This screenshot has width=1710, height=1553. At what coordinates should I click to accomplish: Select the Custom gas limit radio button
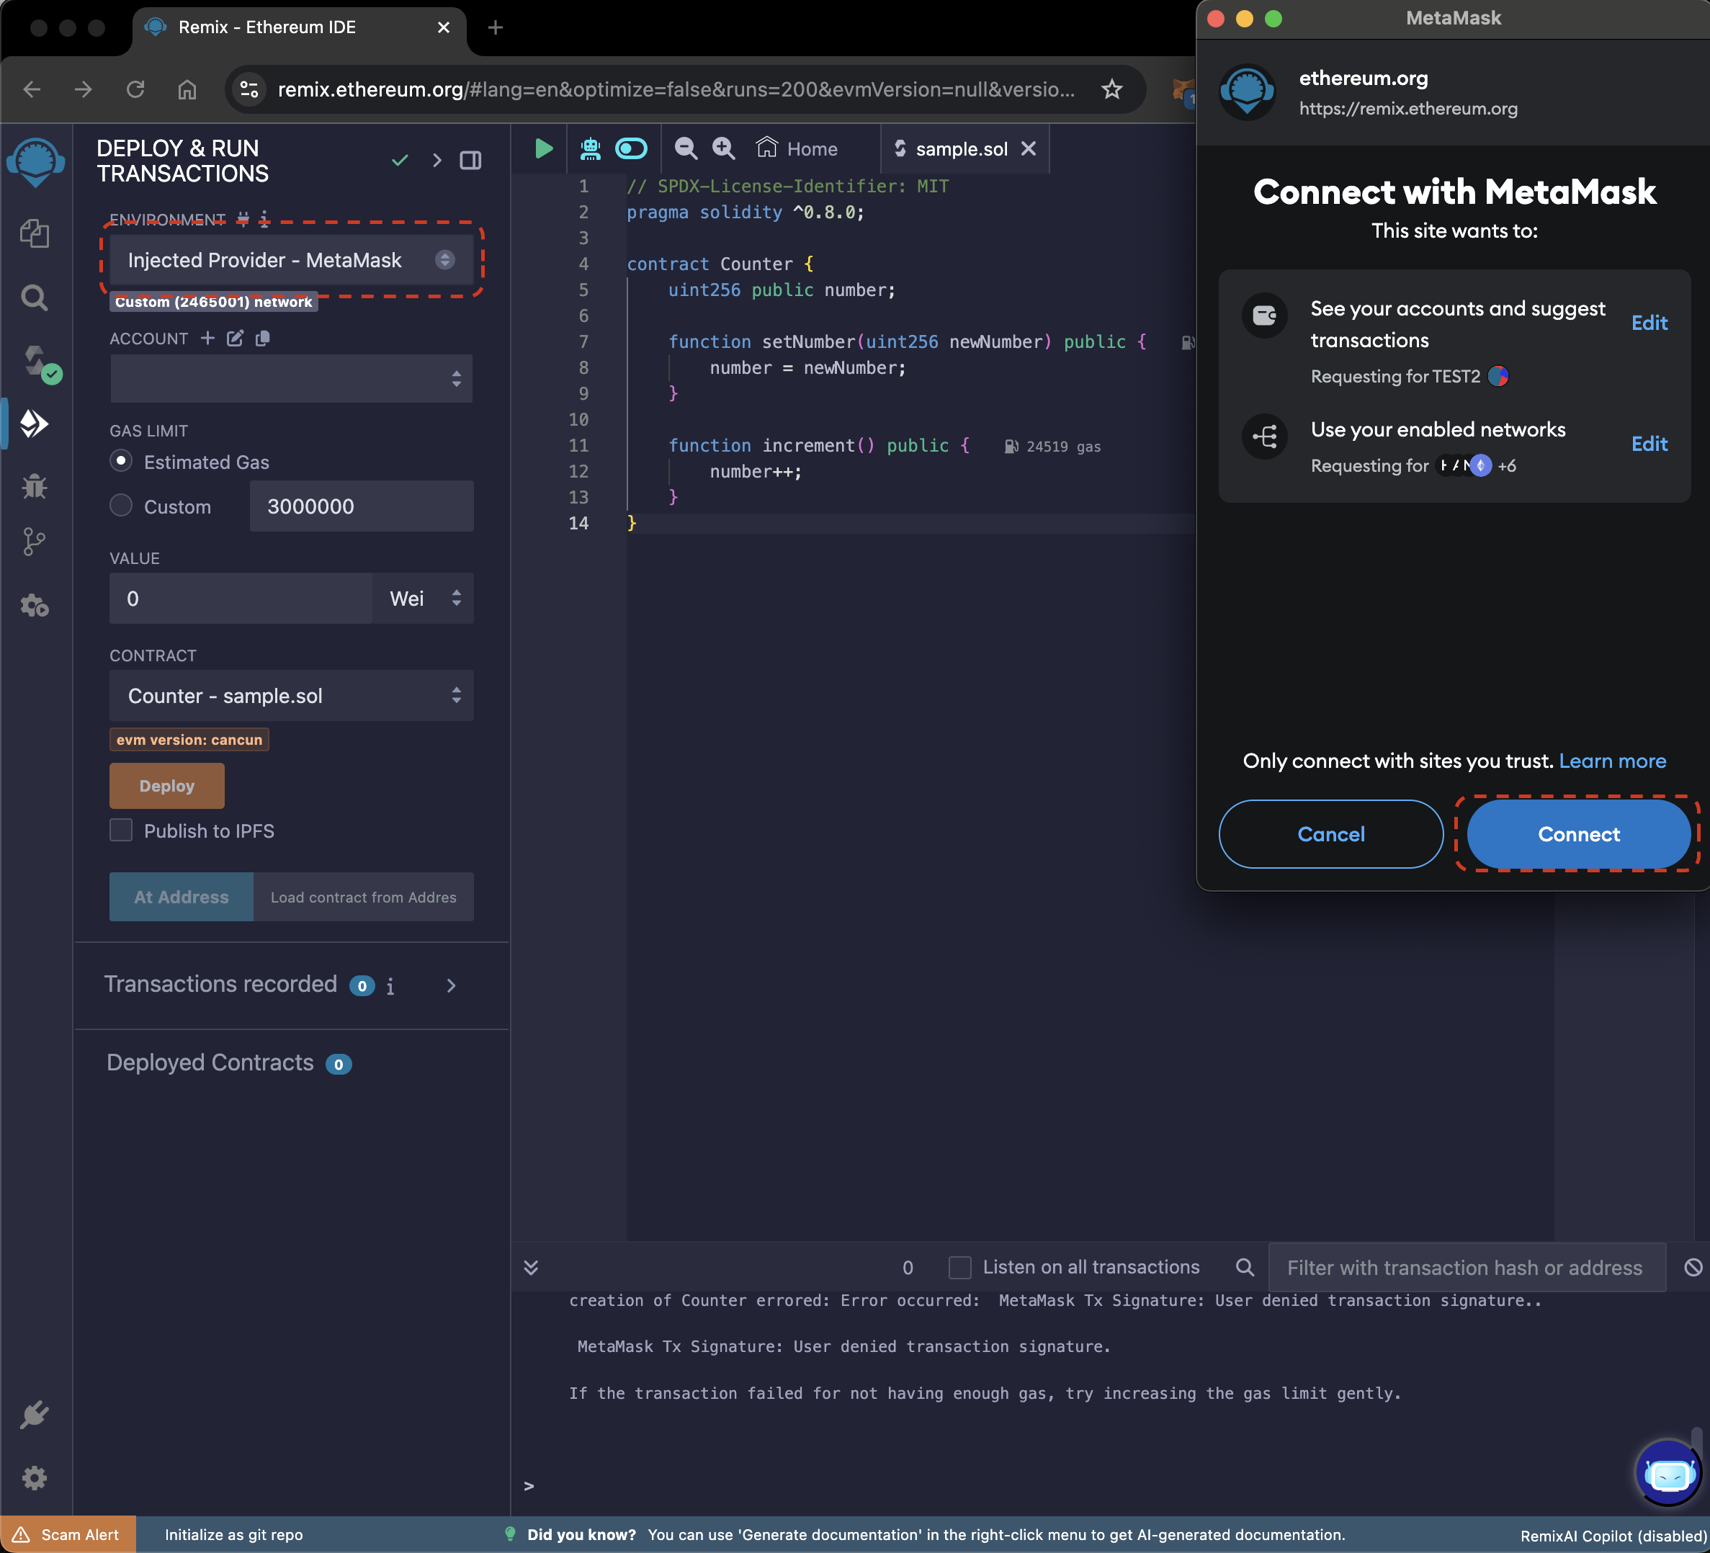[x=121, y=506]
